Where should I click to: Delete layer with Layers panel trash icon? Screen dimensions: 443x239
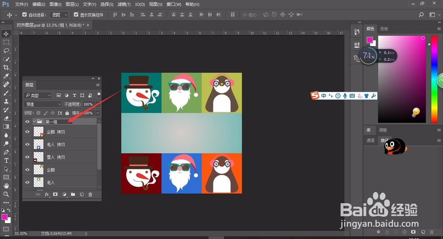pos(90,195)
